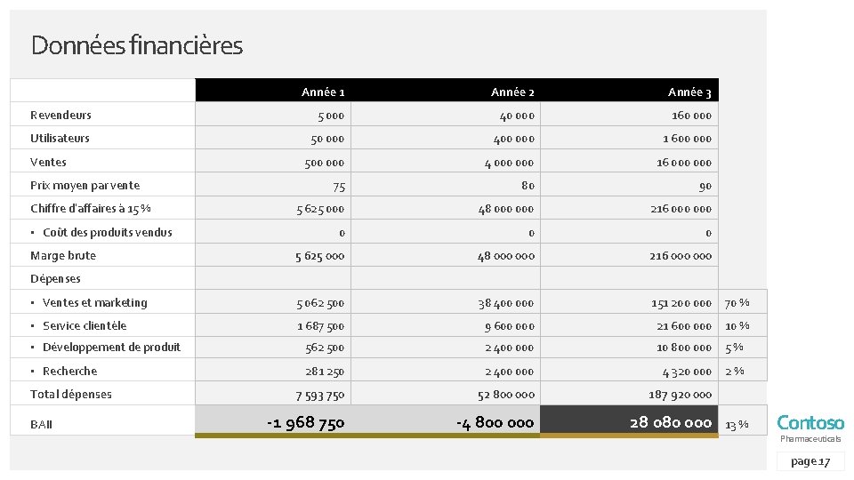Click the 'Année 2' column header

pyautogui.click(x=512, y=92)
